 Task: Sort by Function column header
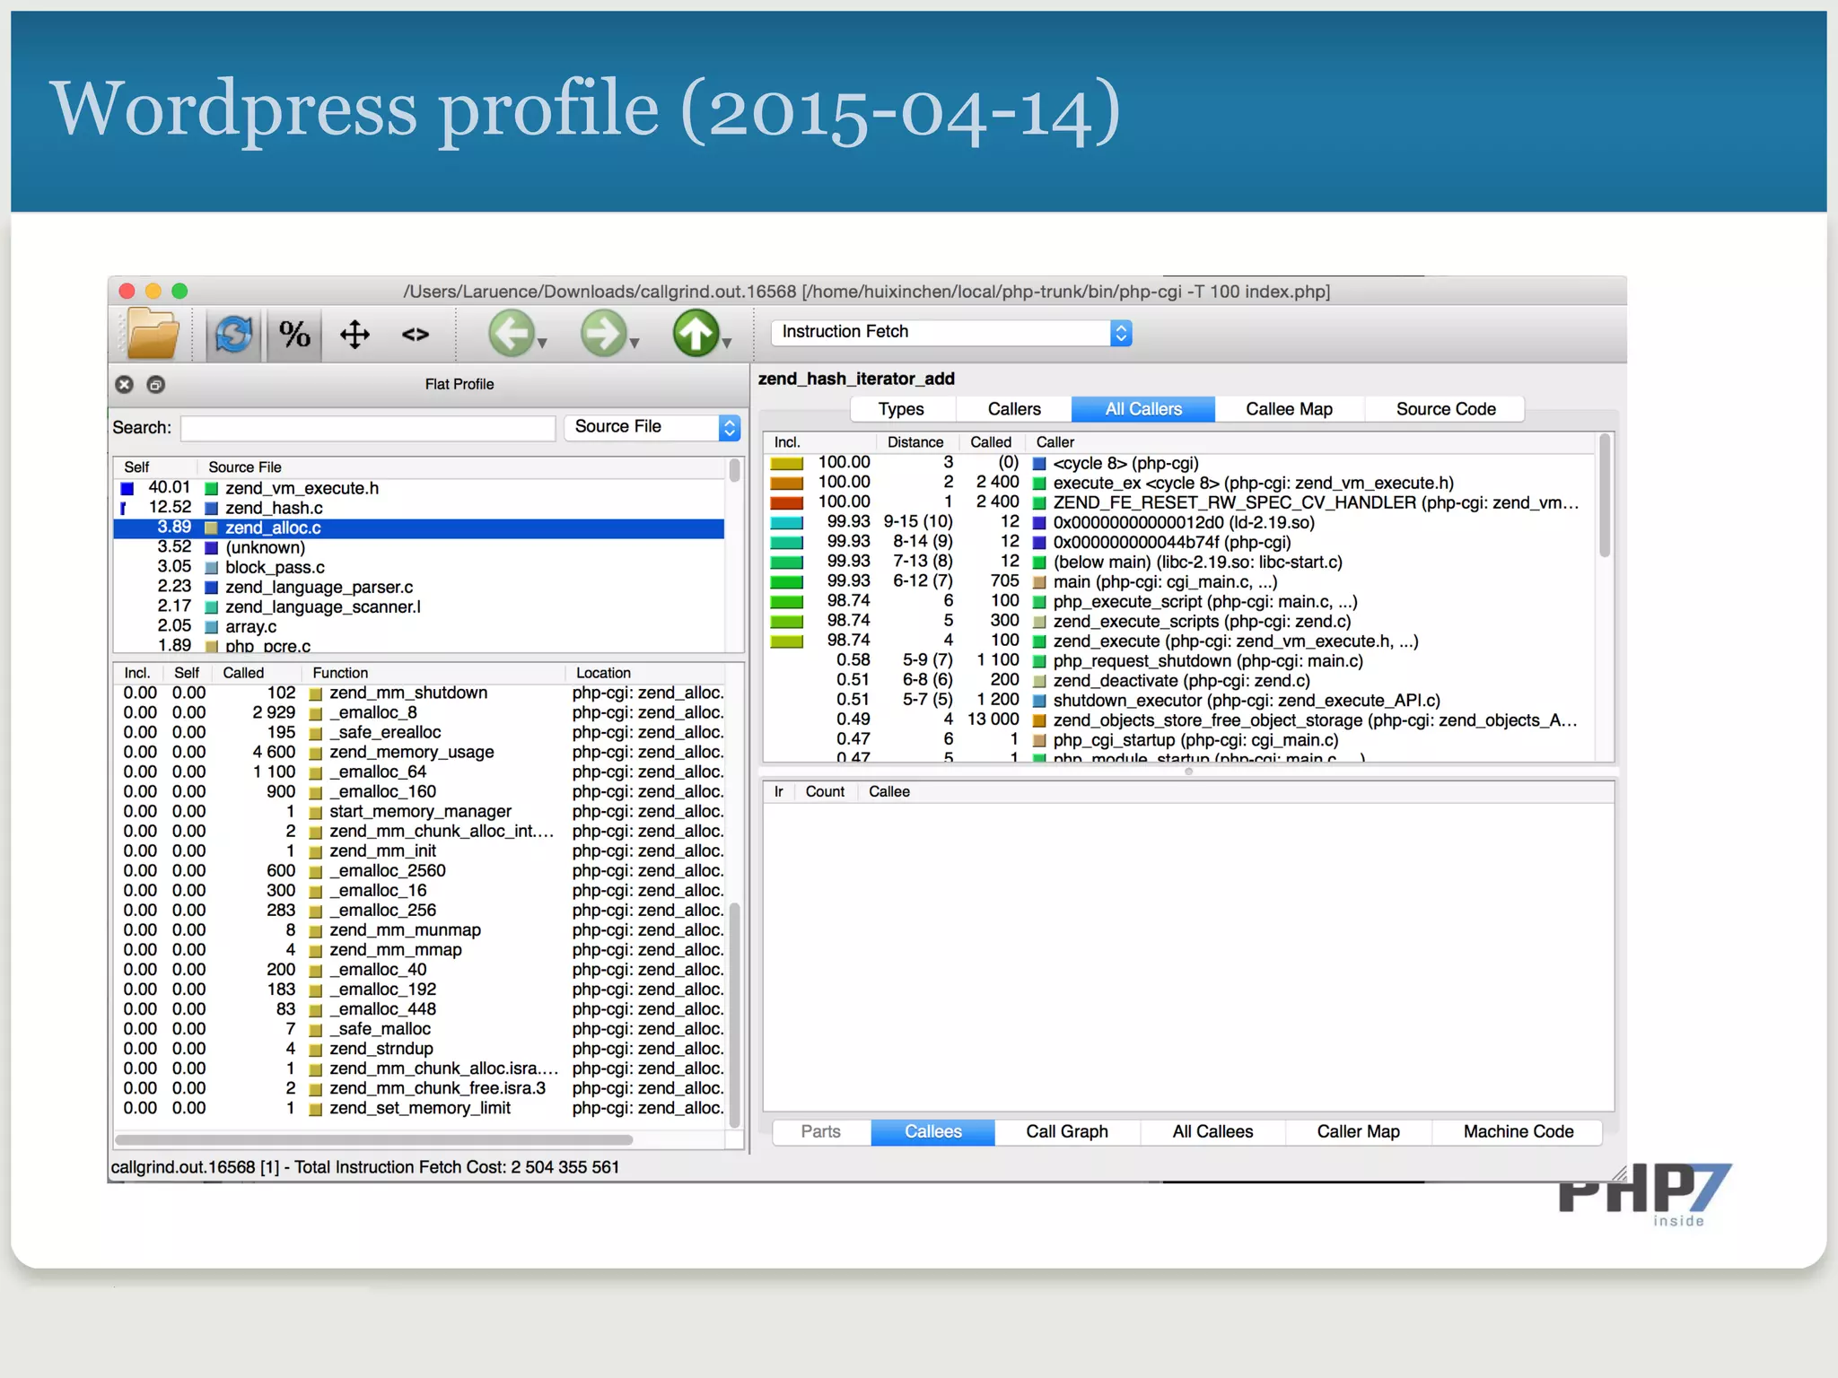click(x=433, y=673)
